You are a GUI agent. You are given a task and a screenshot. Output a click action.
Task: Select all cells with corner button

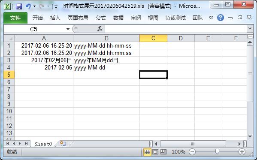tap(9, 38)
